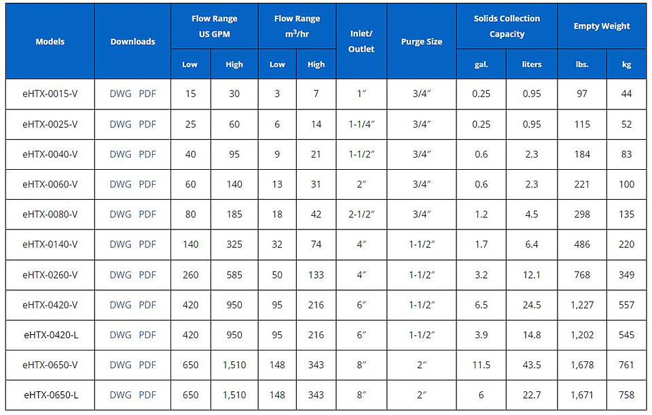Open the PDF download for eHTX-0650-L
652x415 pixels.
(147, 395)
